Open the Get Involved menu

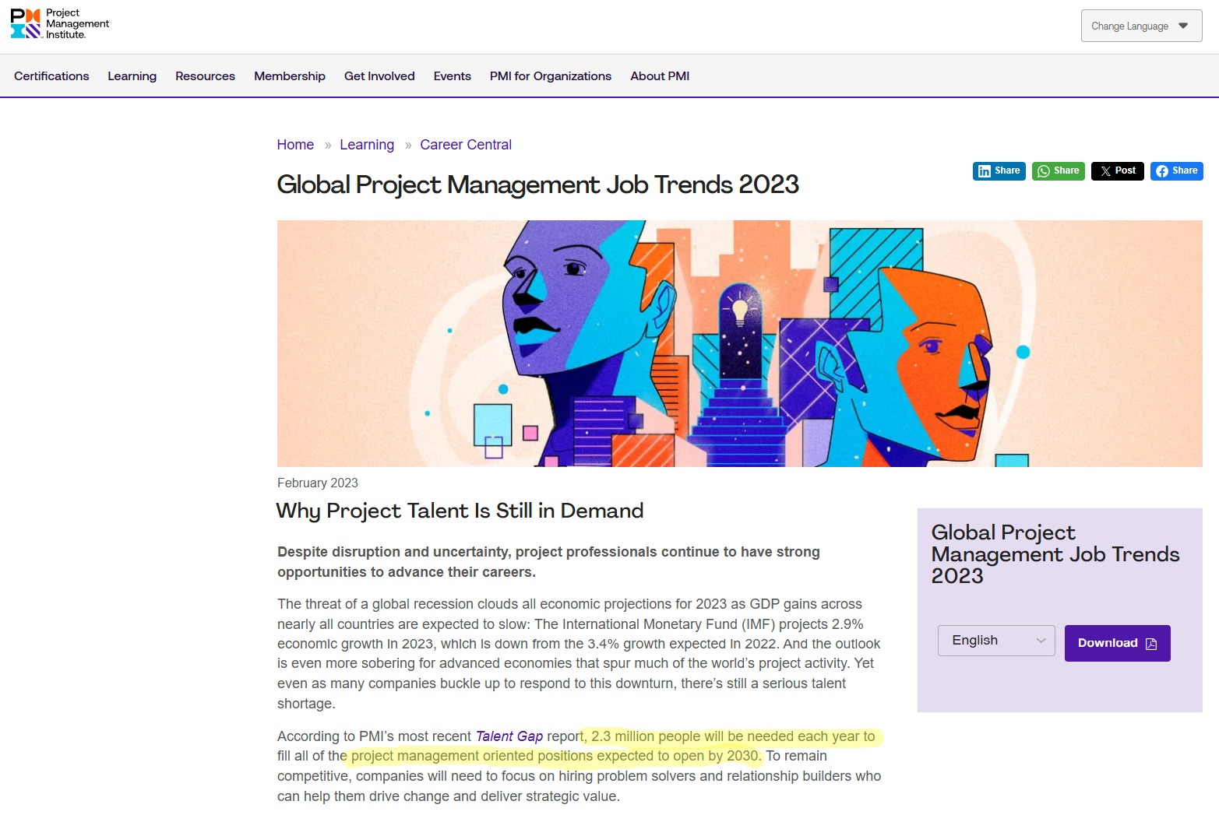[379, 76]
